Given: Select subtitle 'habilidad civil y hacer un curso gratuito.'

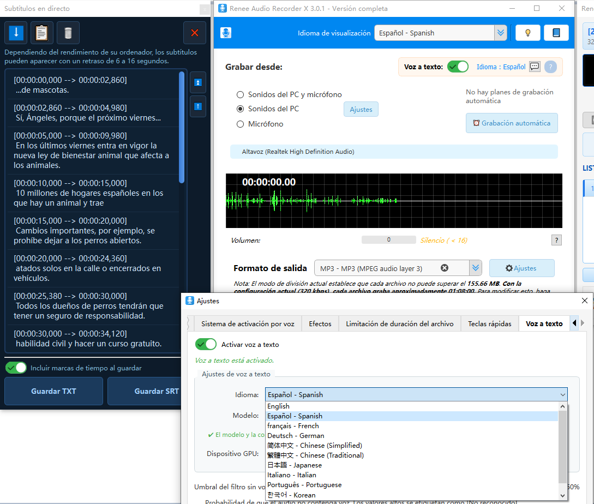Looking at the screenshot, I should tap(93, 338).
